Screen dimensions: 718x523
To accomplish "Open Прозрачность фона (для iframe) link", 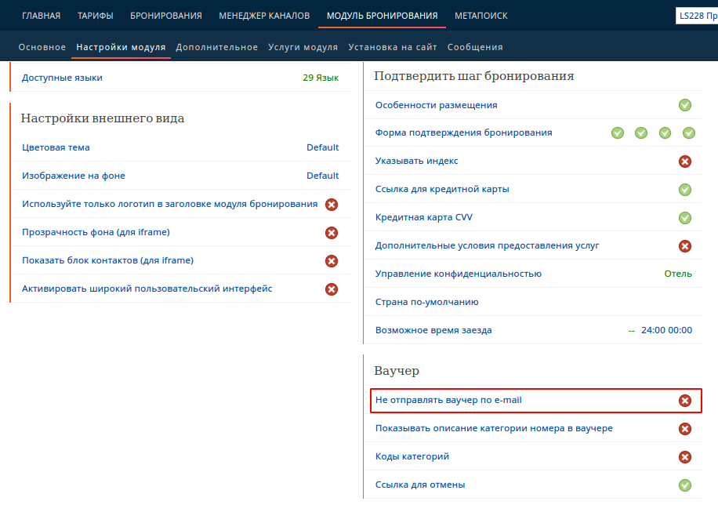I will click(96, 232).
